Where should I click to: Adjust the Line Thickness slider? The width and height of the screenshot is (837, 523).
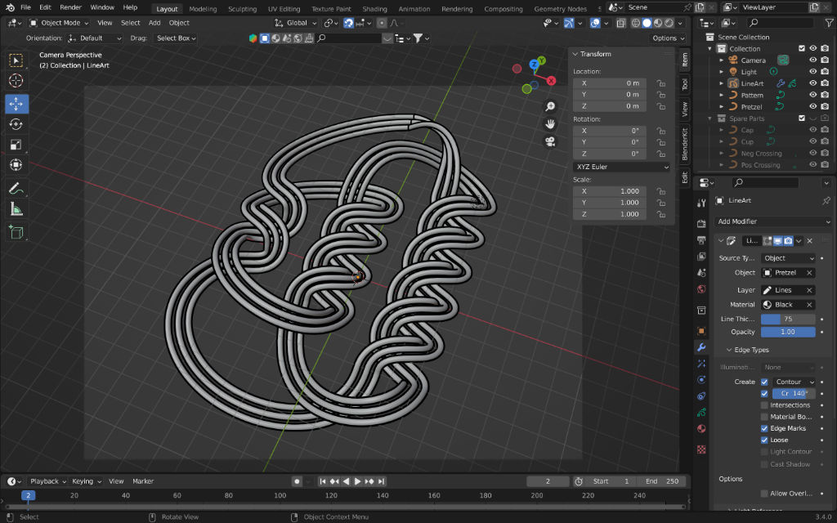pyautogui.click(x=788, y=319)
